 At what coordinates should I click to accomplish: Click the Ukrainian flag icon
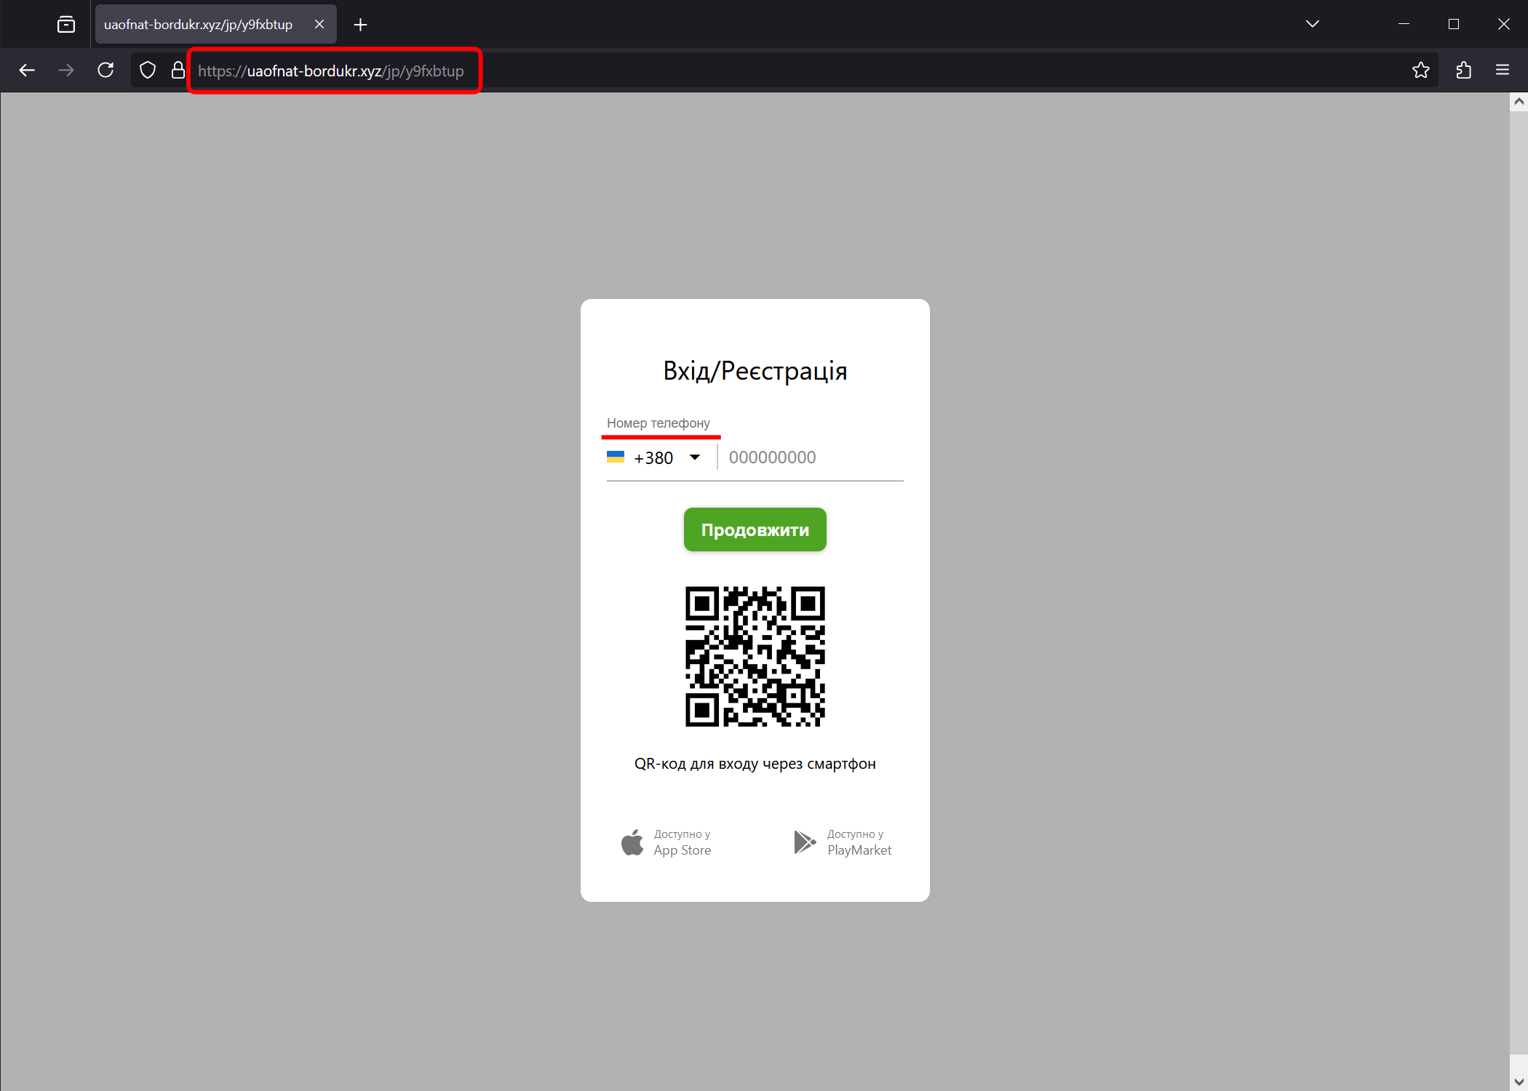coord(616,457)
